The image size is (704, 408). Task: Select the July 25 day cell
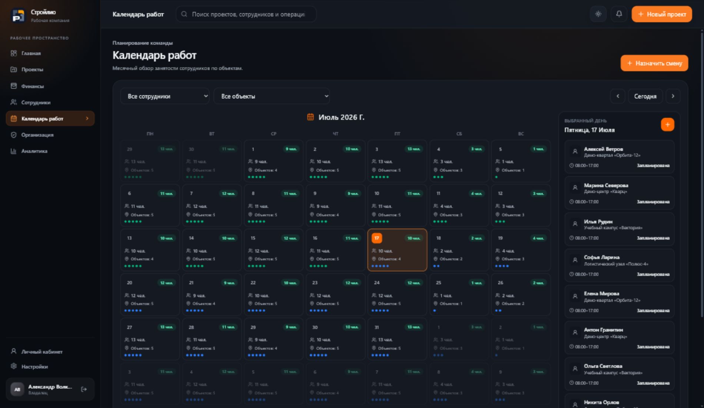click(x=459, y=295)
